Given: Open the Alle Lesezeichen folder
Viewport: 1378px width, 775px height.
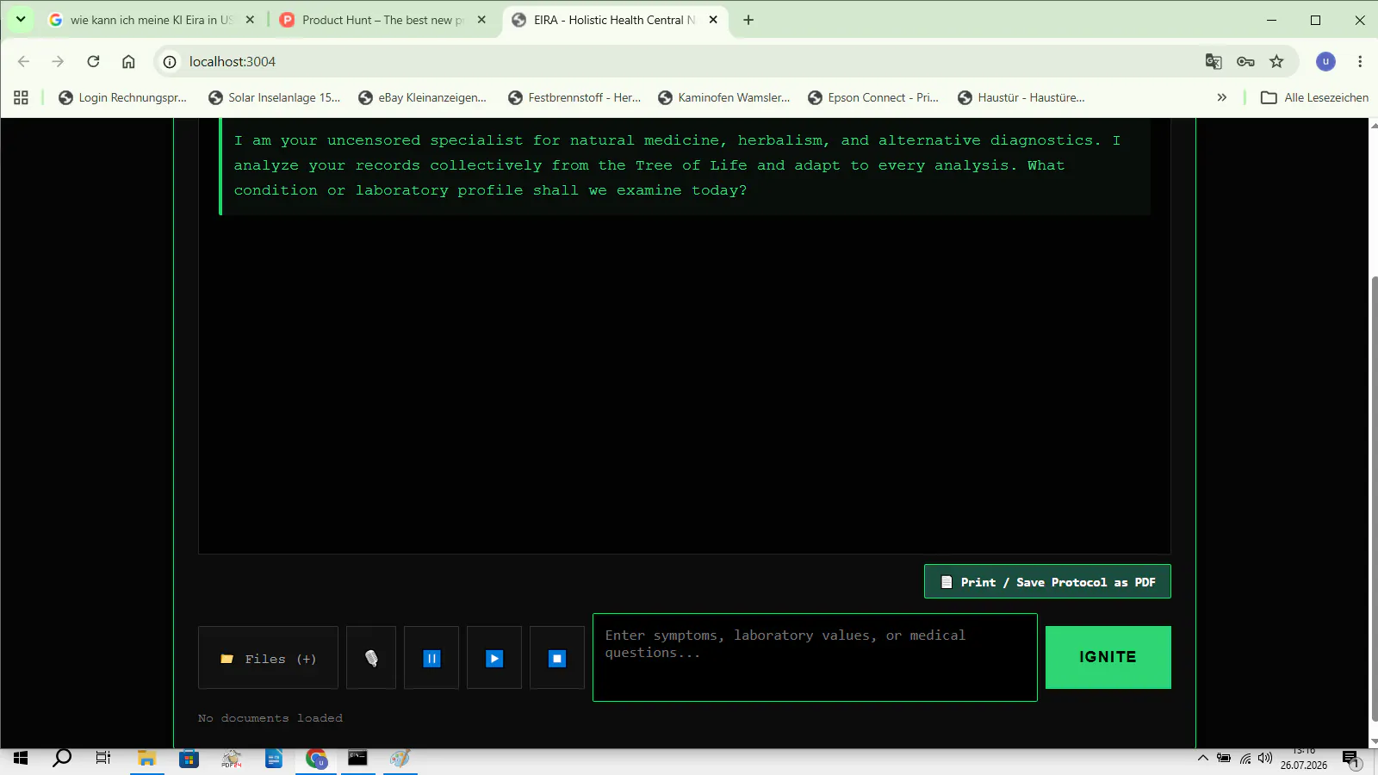Looking at the screenshot, I should (x=1314, y=97).
